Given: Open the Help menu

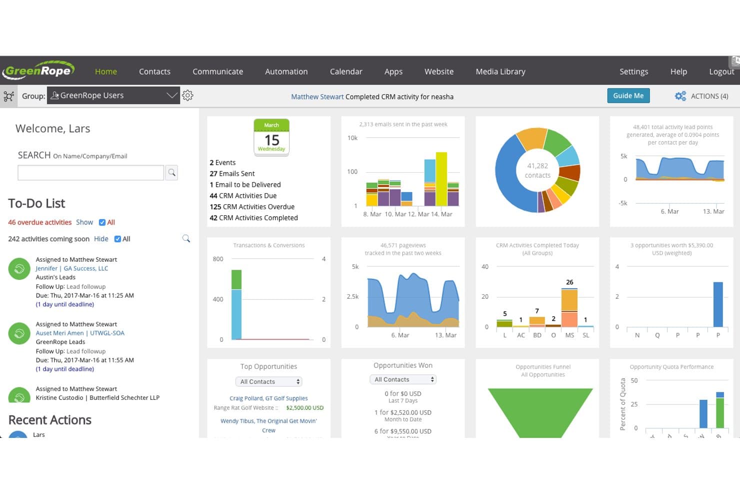Looking at the screenshot, I should [678, 72].
